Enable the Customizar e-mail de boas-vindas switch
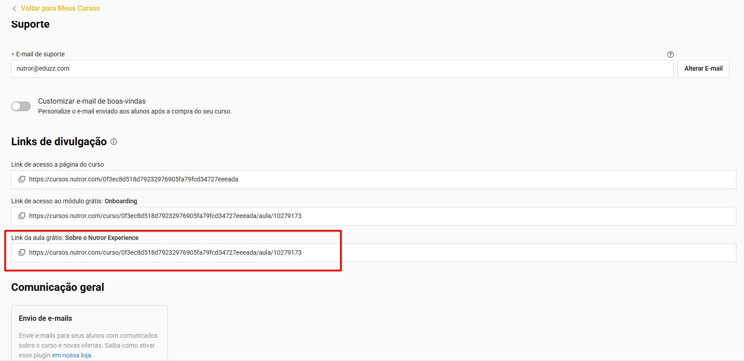This screenshot has height=361, width=744. [21, 106]
